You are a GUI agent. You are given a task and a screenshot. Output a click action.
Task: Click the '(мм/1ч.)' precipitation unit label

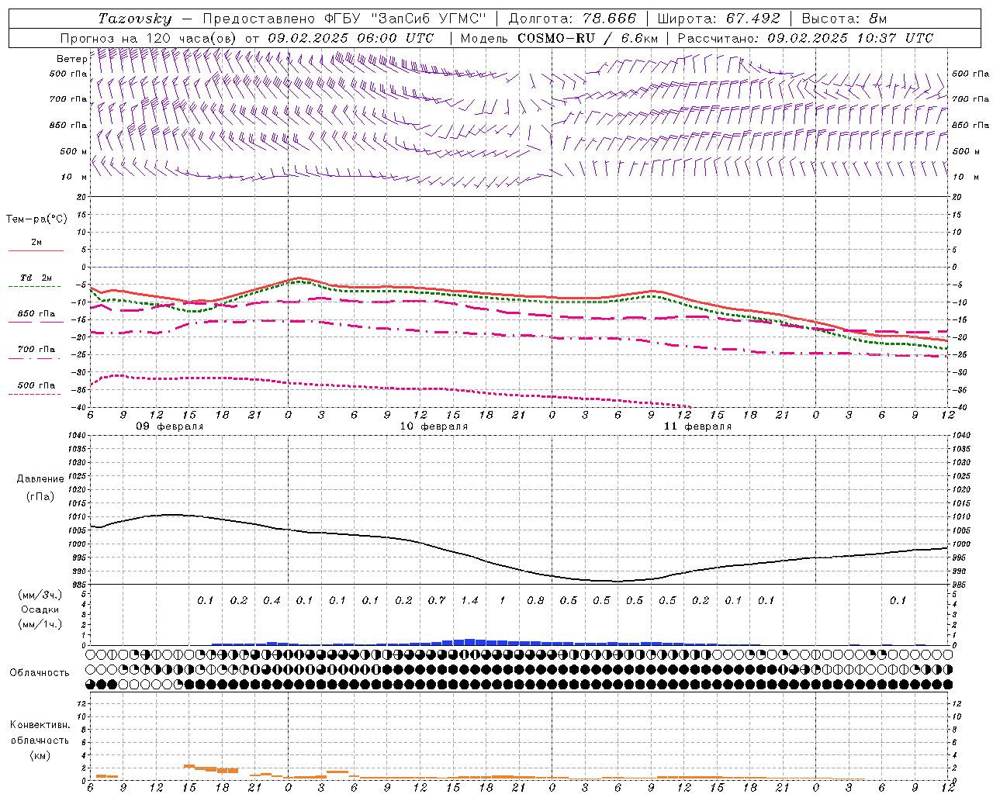[40, 624]
